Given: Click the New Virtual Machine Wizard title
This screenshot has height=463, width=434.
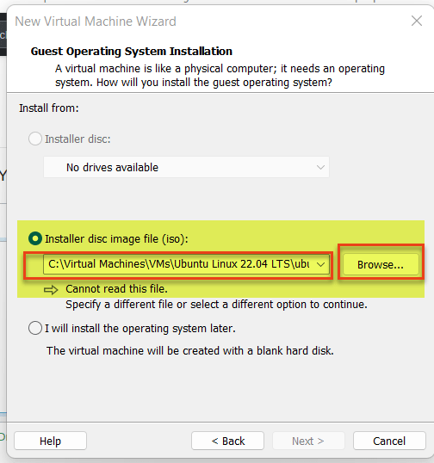Looking at the screenshot, I should (x=96, y=22).
